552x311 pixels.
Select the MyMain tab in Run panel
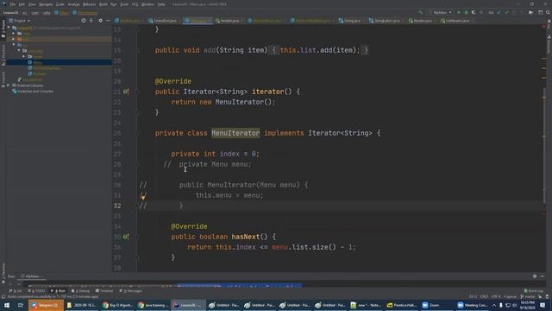[32, 276]
